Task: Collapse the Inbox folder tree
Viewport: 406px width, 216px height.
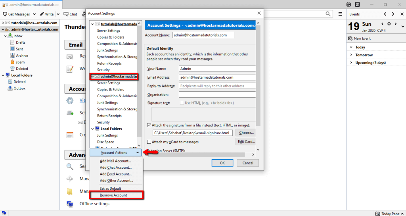Action: tap(6, 36)
